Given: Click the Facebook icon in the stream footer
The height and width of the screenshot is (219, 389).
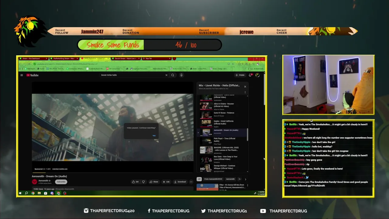Looking at the screenshot, I should (x=149, y=211).
